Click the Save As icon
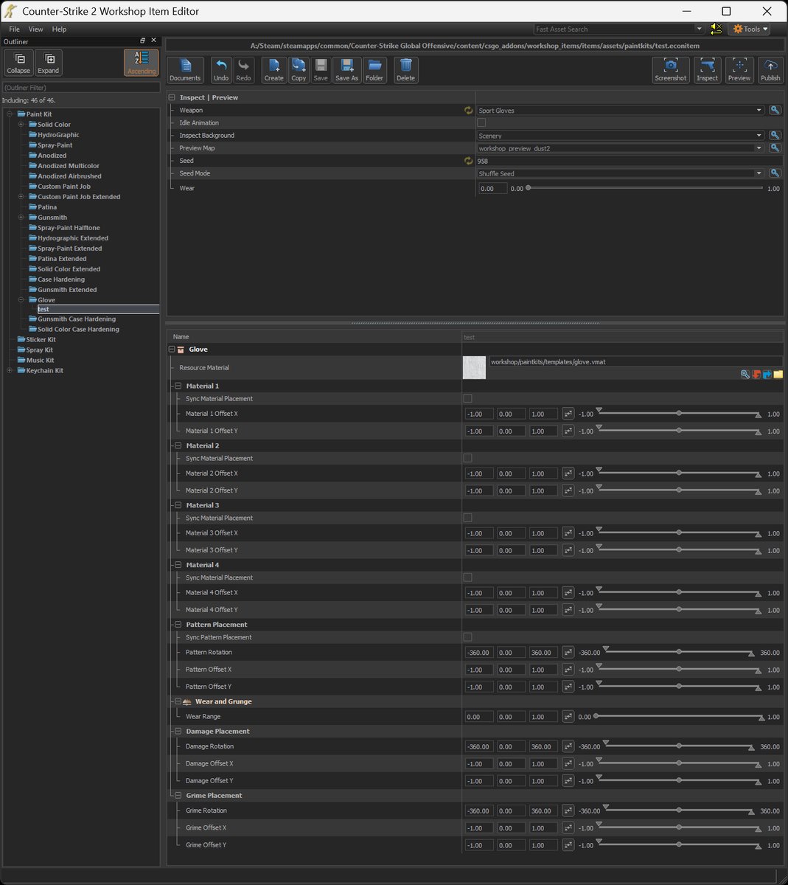The height and width of the screenshot is (885, 788). click(x=346, y=70)
